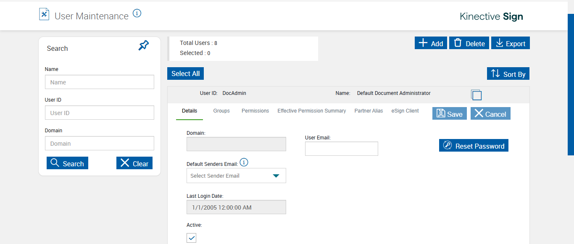This screenshot has height=244, width=574.
Task: Open the Sort By options
Action: [x=508, y=74]
